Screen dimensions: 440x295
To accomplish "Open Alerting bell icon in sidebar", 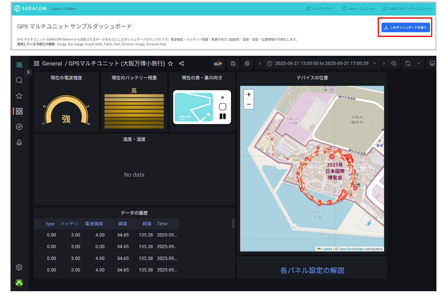I will [19, 142].
